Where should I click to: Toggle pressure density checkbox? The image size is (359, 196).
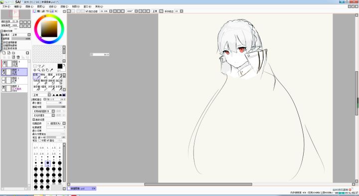[40, 140]
